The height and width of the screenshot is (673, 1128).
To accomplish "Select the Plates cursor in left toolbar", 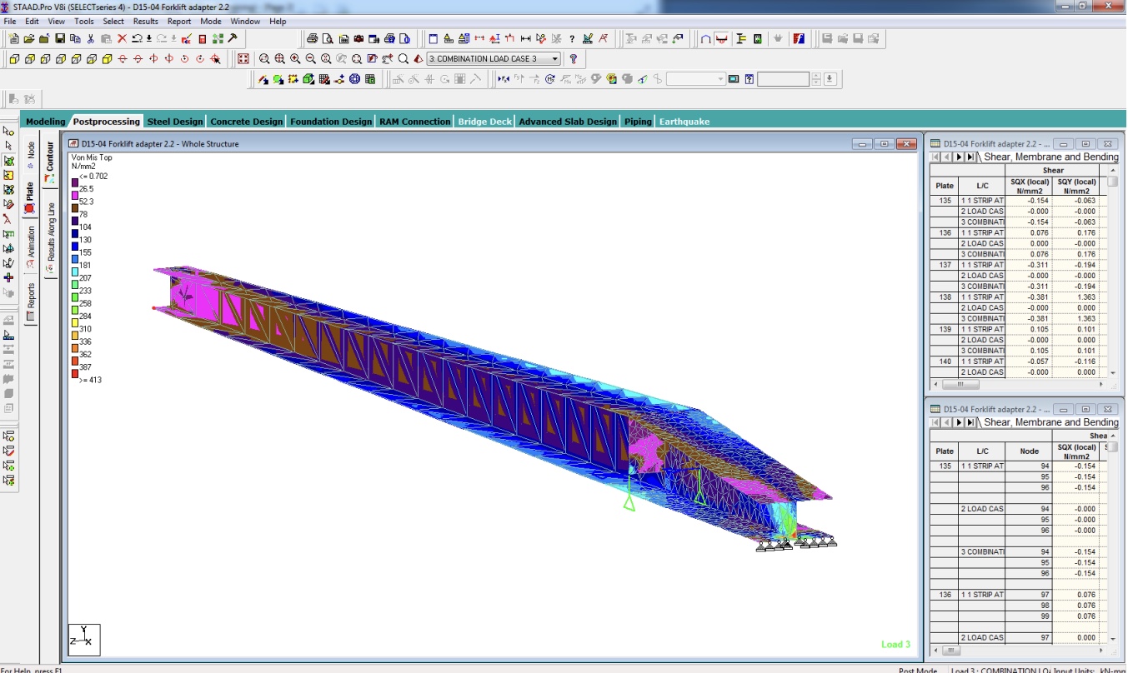I will pos(9,161).
